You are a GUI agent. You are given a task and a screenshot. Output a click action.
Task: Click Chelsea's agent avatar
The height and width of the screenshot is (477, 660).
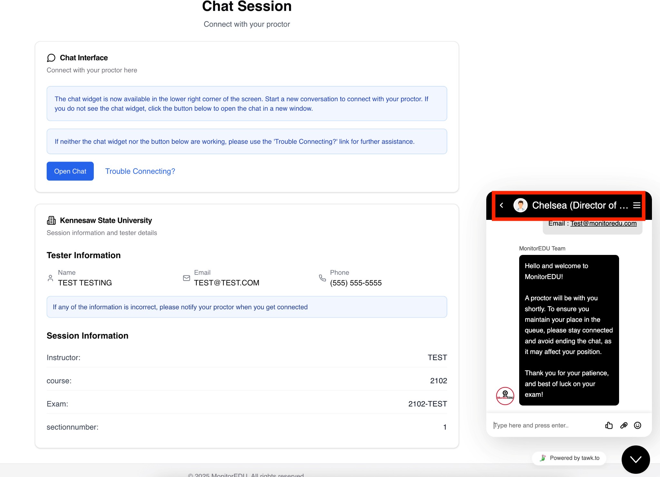click(x=520, y=205)
